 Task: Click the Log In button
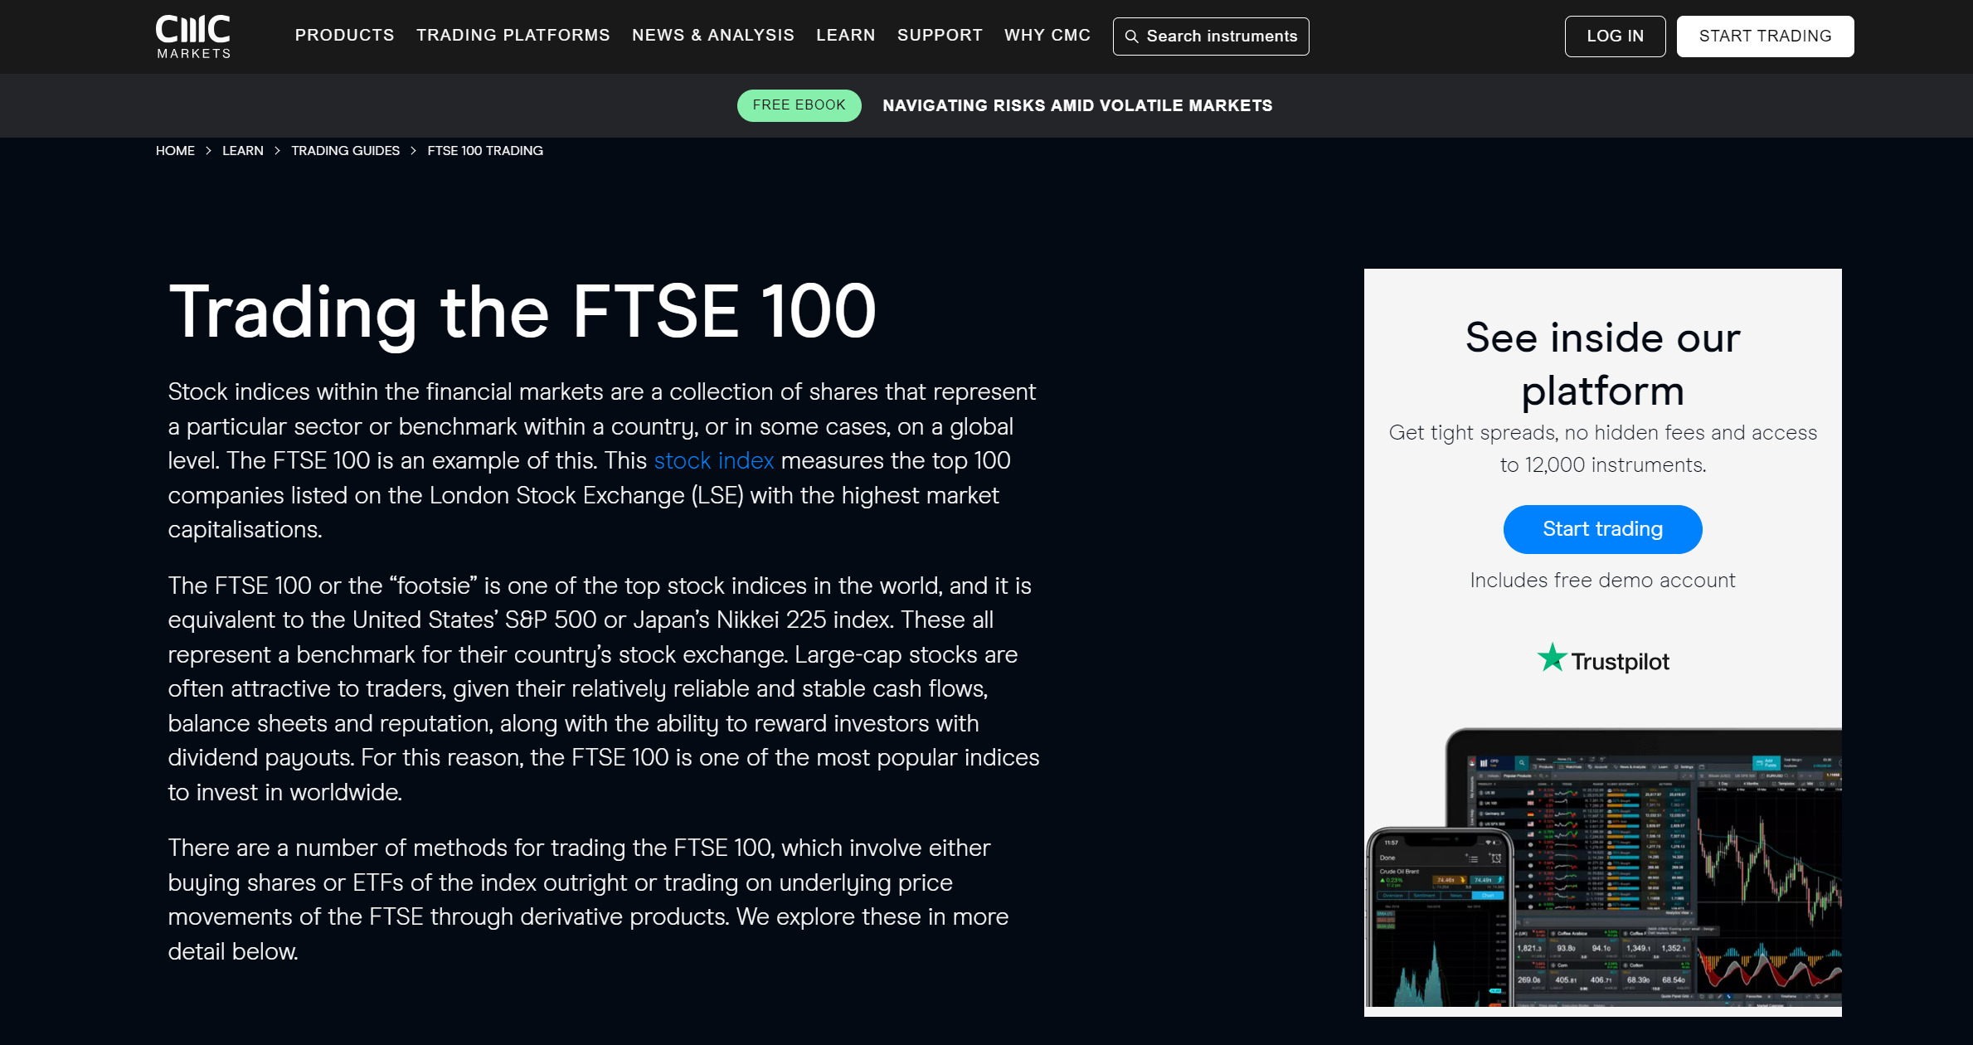pyautogui.click(x=1615, y=36)
